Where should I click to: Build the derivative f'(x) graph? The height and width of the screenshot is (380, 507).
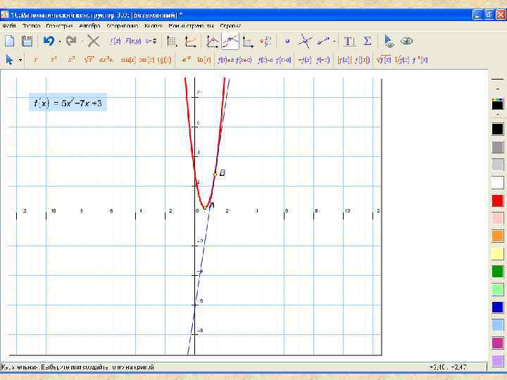pyautogui.click(x=420, y=60)
